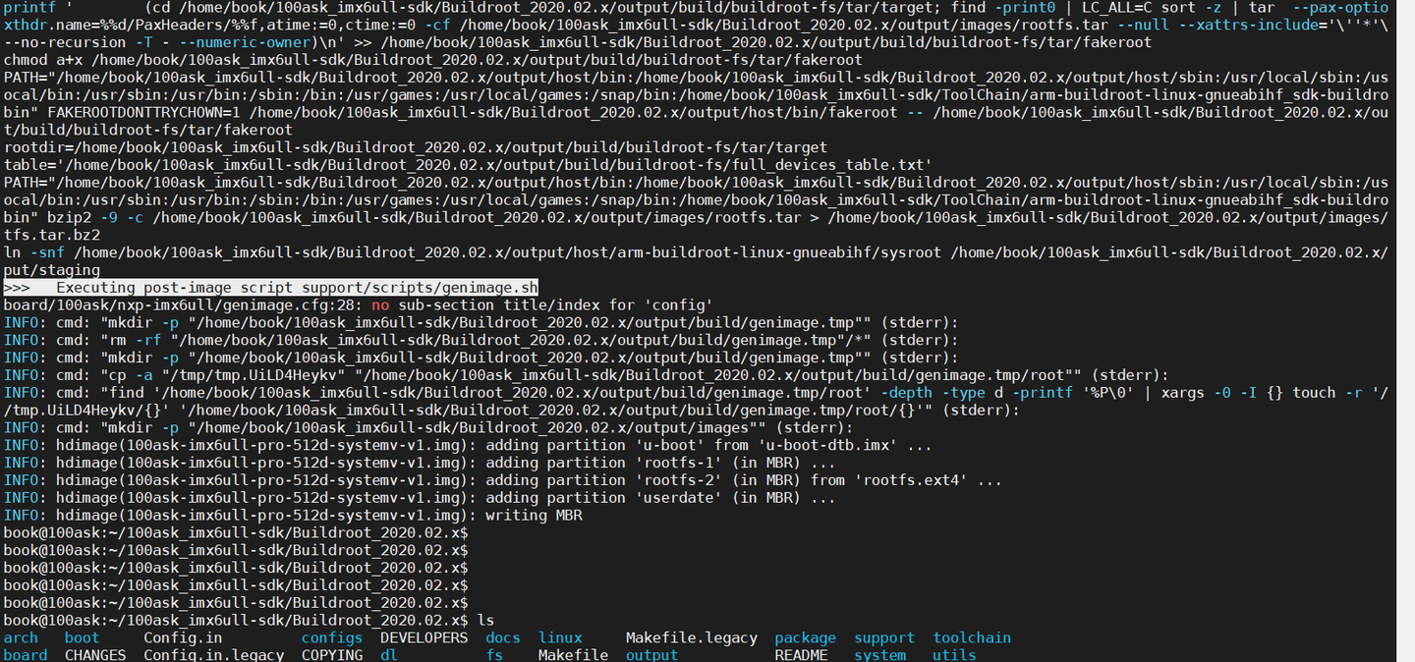Select the "package" directory entry
Viewport: 1415px width, 662px height.
(805, 637)
